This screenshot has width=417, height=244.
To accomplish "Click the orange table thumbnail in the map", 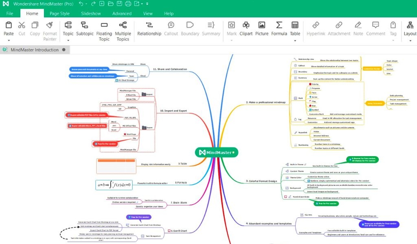I will [x=116, y=166].
